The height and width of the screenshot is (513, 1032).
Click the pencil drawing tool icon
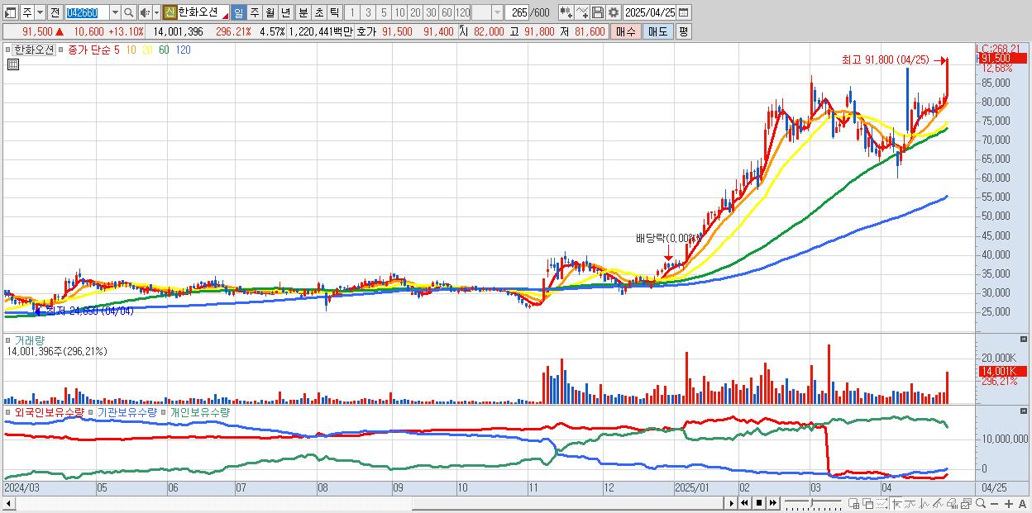[939, 503]
